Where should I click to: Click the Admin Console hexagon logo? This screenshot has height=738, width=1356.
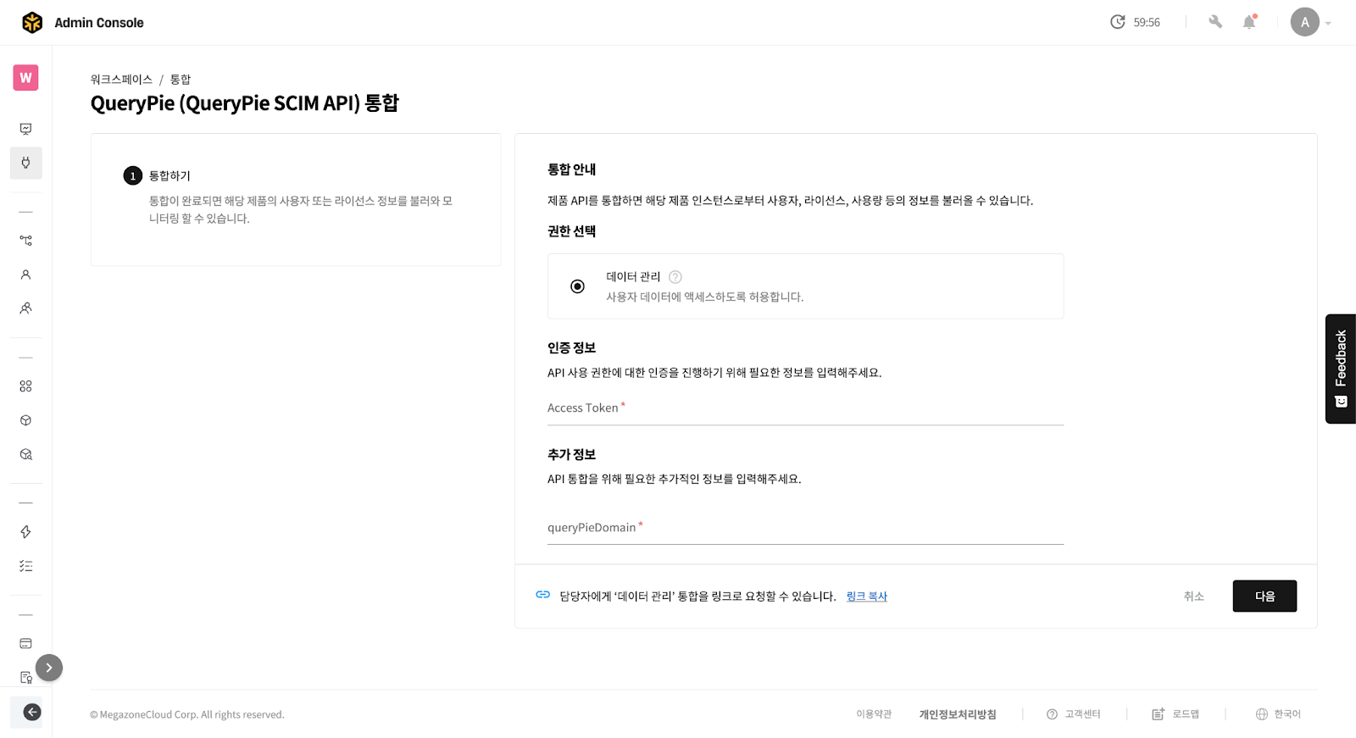click(32, 23)
